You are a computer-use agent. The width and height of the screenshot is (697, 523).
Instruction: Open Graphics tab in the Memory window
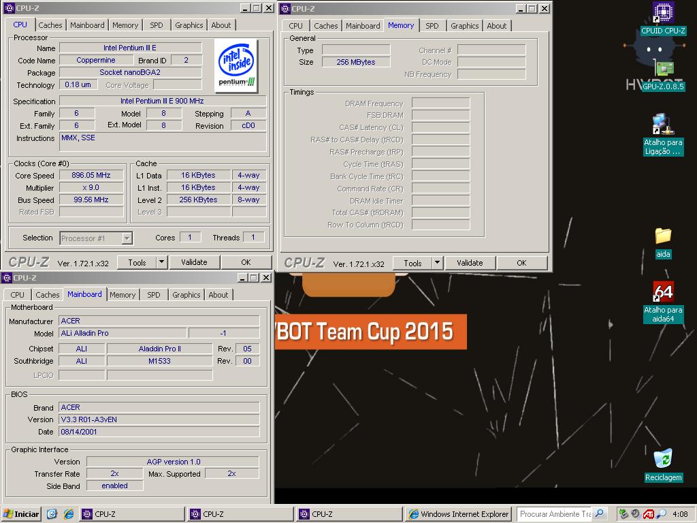click(464, 26)
